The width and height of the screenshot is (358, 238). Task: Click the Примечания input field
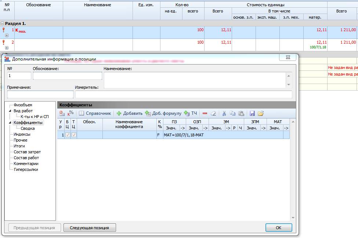click(40, 94)
